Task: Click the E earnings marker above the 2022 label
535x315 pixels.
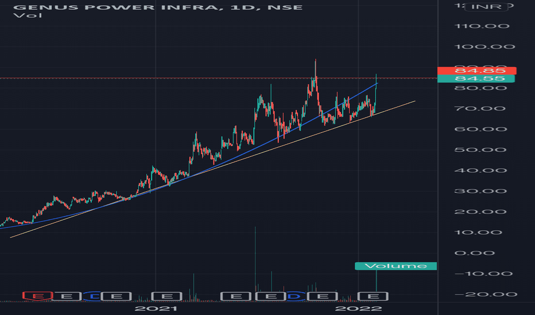Action: click(373, 296)
